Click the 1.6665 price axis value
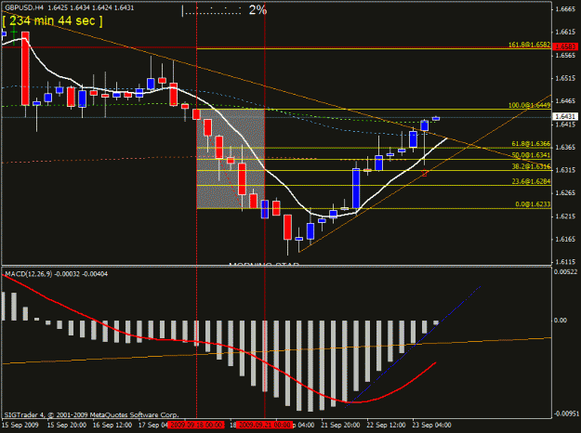The height and width of the screenshot is (433, 581). pos(565,9)
